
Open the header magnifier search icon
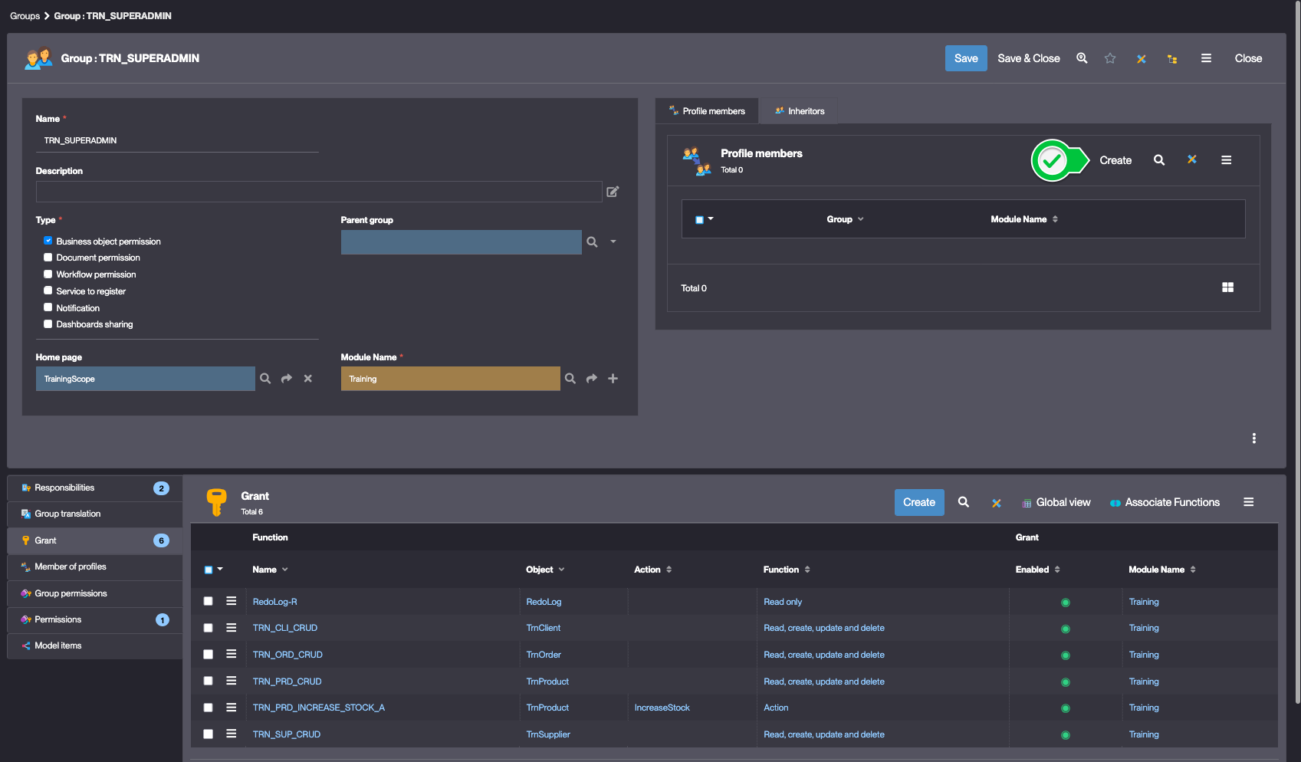[1082, 58]
